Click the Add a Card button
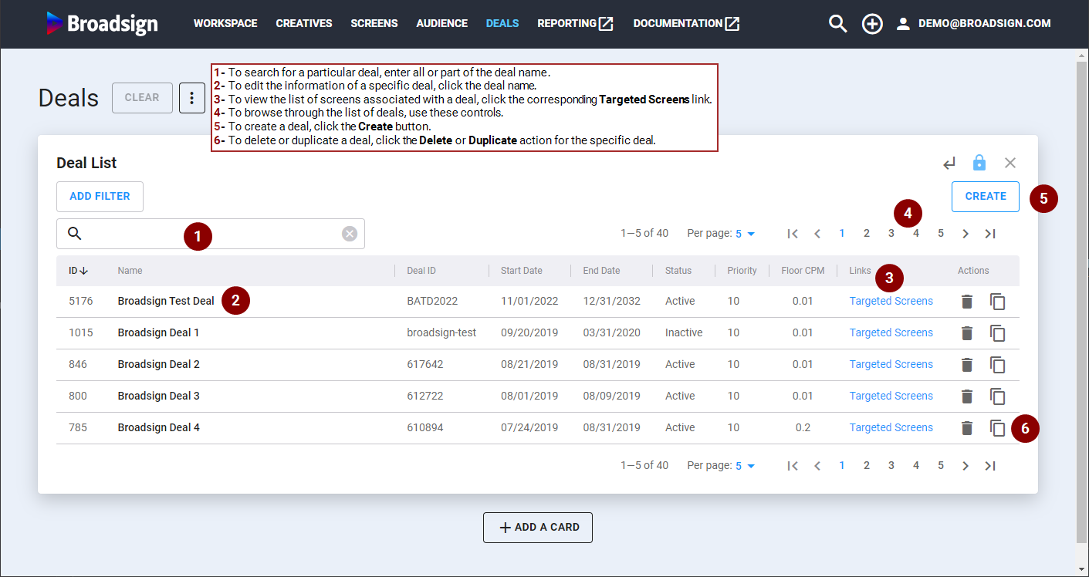 [x=538, y=528]
